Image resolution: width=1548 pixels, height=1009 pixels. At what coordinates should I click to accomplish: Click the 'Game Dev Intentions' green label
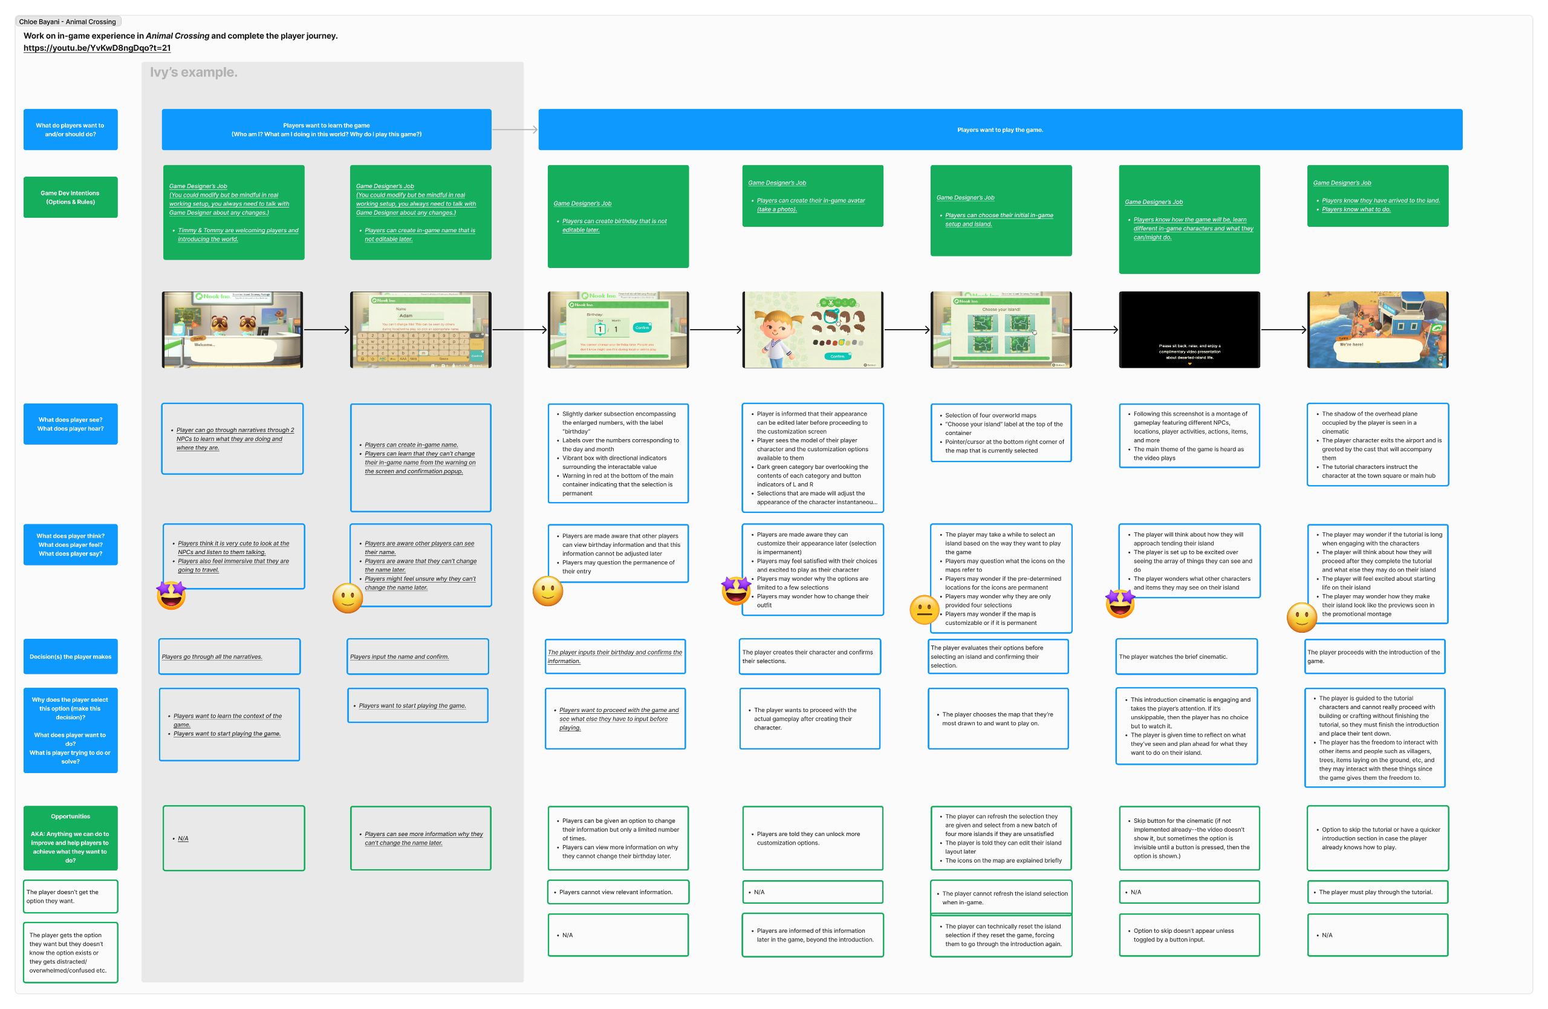[70, 197]
